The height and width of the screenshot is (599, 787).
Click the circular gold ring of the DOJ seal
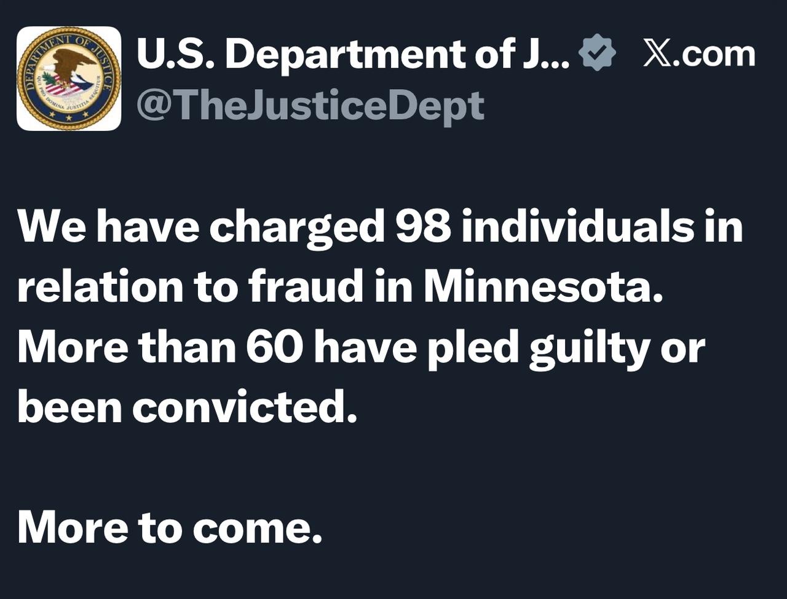[69, 34]
